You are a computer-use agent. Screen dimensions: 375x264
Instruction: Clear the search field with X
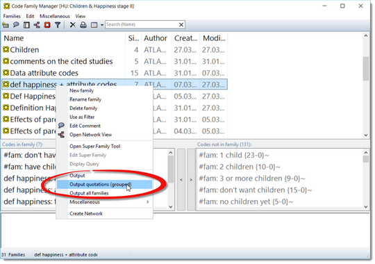tap(181, 24)
